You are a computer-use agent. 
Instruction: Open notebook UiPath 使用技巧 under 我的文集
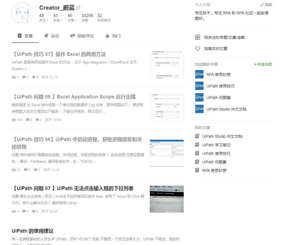(x=216, y=153)
